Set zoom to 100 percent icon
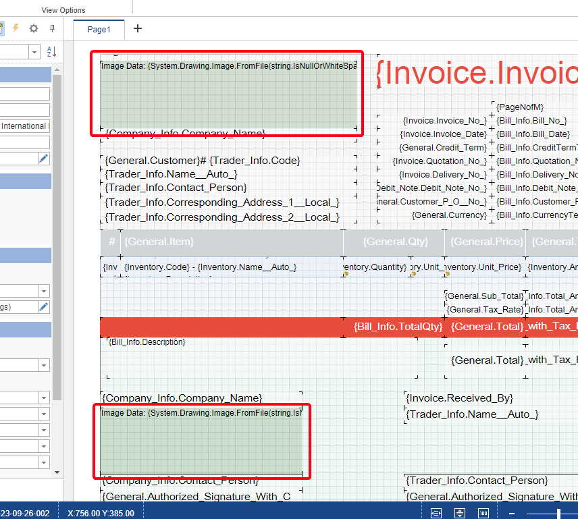 (x=483, y=513)
